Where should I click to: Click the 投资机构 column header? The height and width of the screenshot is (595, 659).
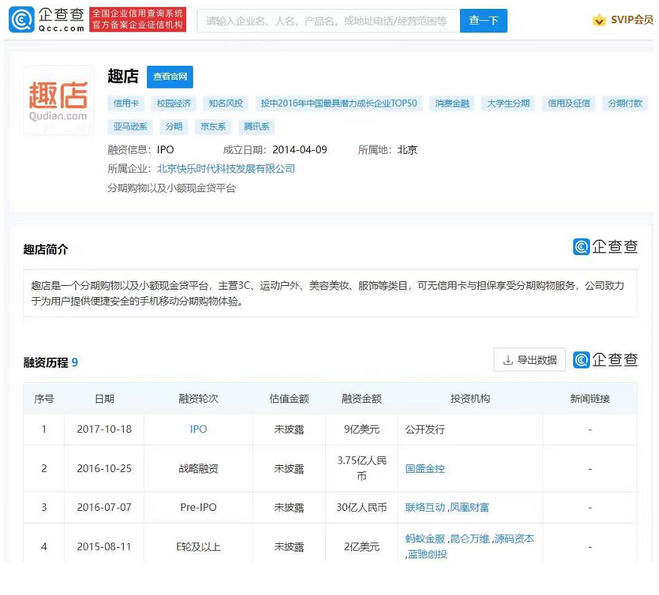(470, 398)
